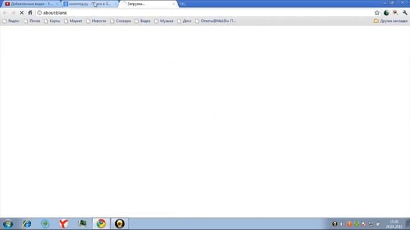The width and height of the screenshot is (410, 230).
Task: Click the green globe taskbar icon
Action: tap(45, 224)
